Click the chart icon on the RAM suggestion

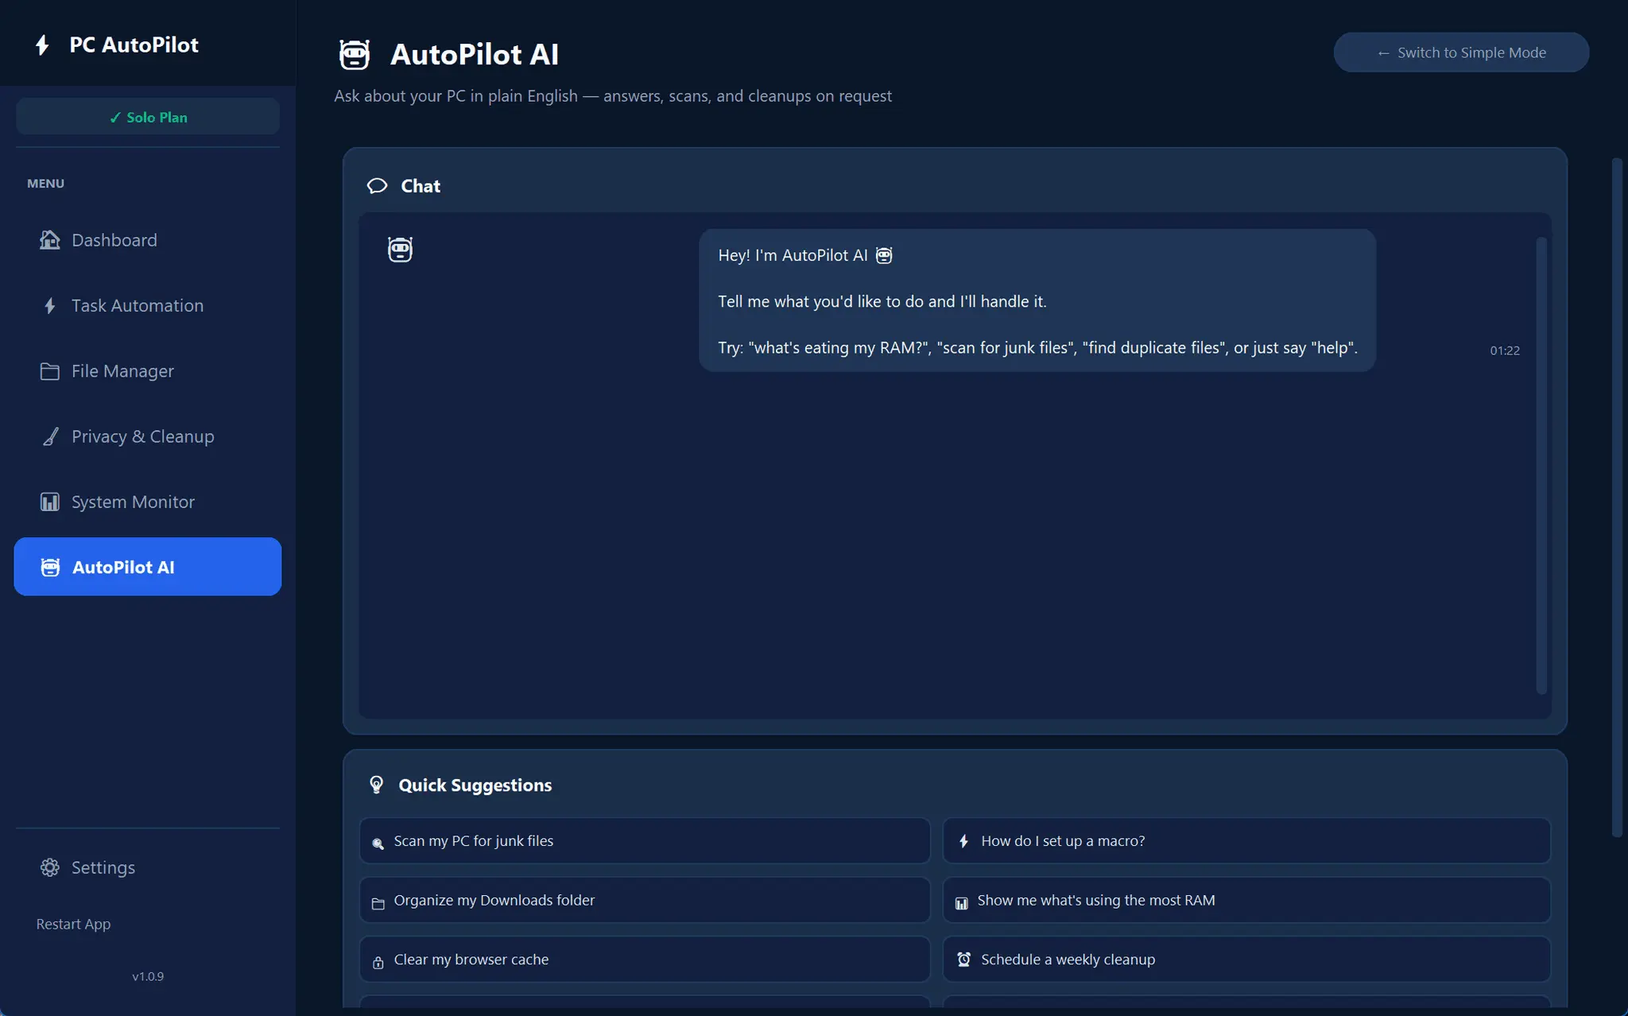[962, 904]
